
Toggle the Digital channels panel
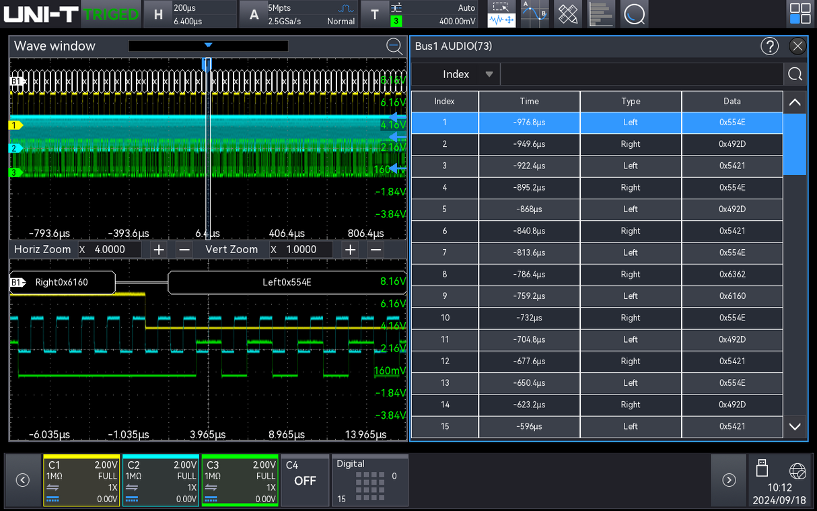pos(369,480)
